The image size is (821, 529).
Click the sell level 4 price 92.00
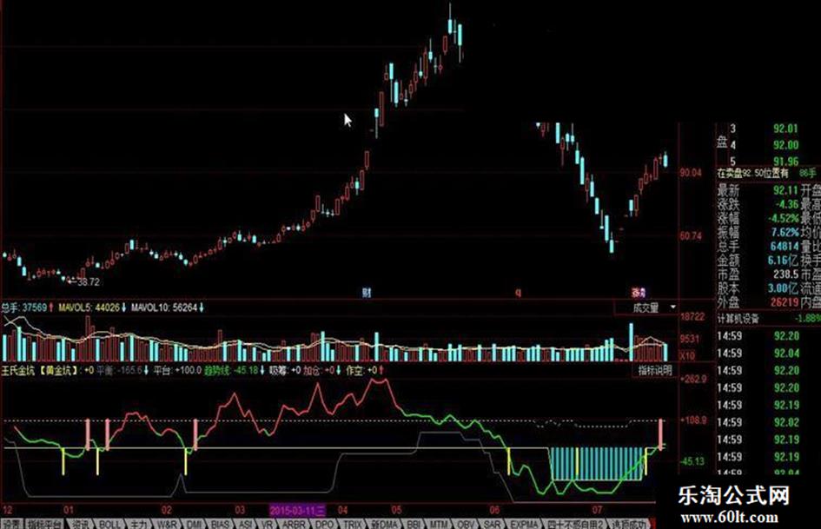pos(786,145)
